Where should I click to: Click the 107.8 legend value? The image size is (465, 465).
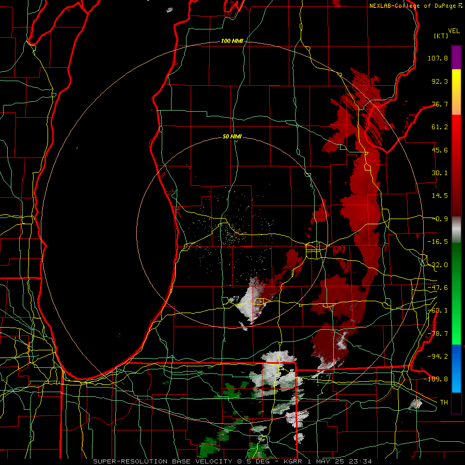[x=438, y=58]
